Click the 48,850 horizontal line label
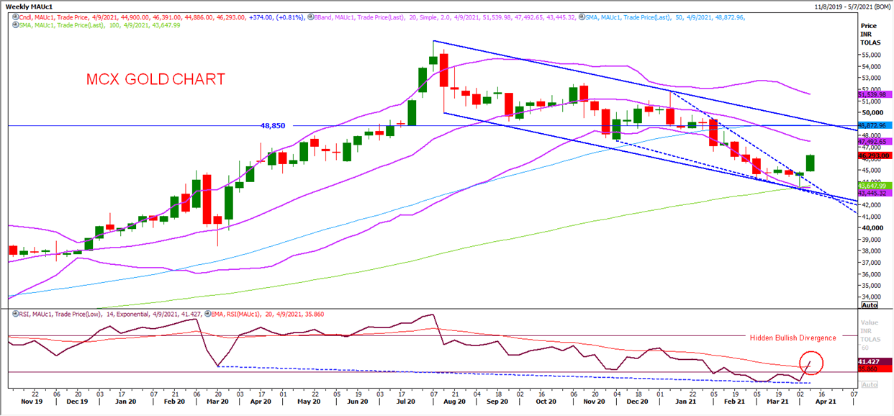The height and width of the screenshot is (416, 894). [273, 125]
